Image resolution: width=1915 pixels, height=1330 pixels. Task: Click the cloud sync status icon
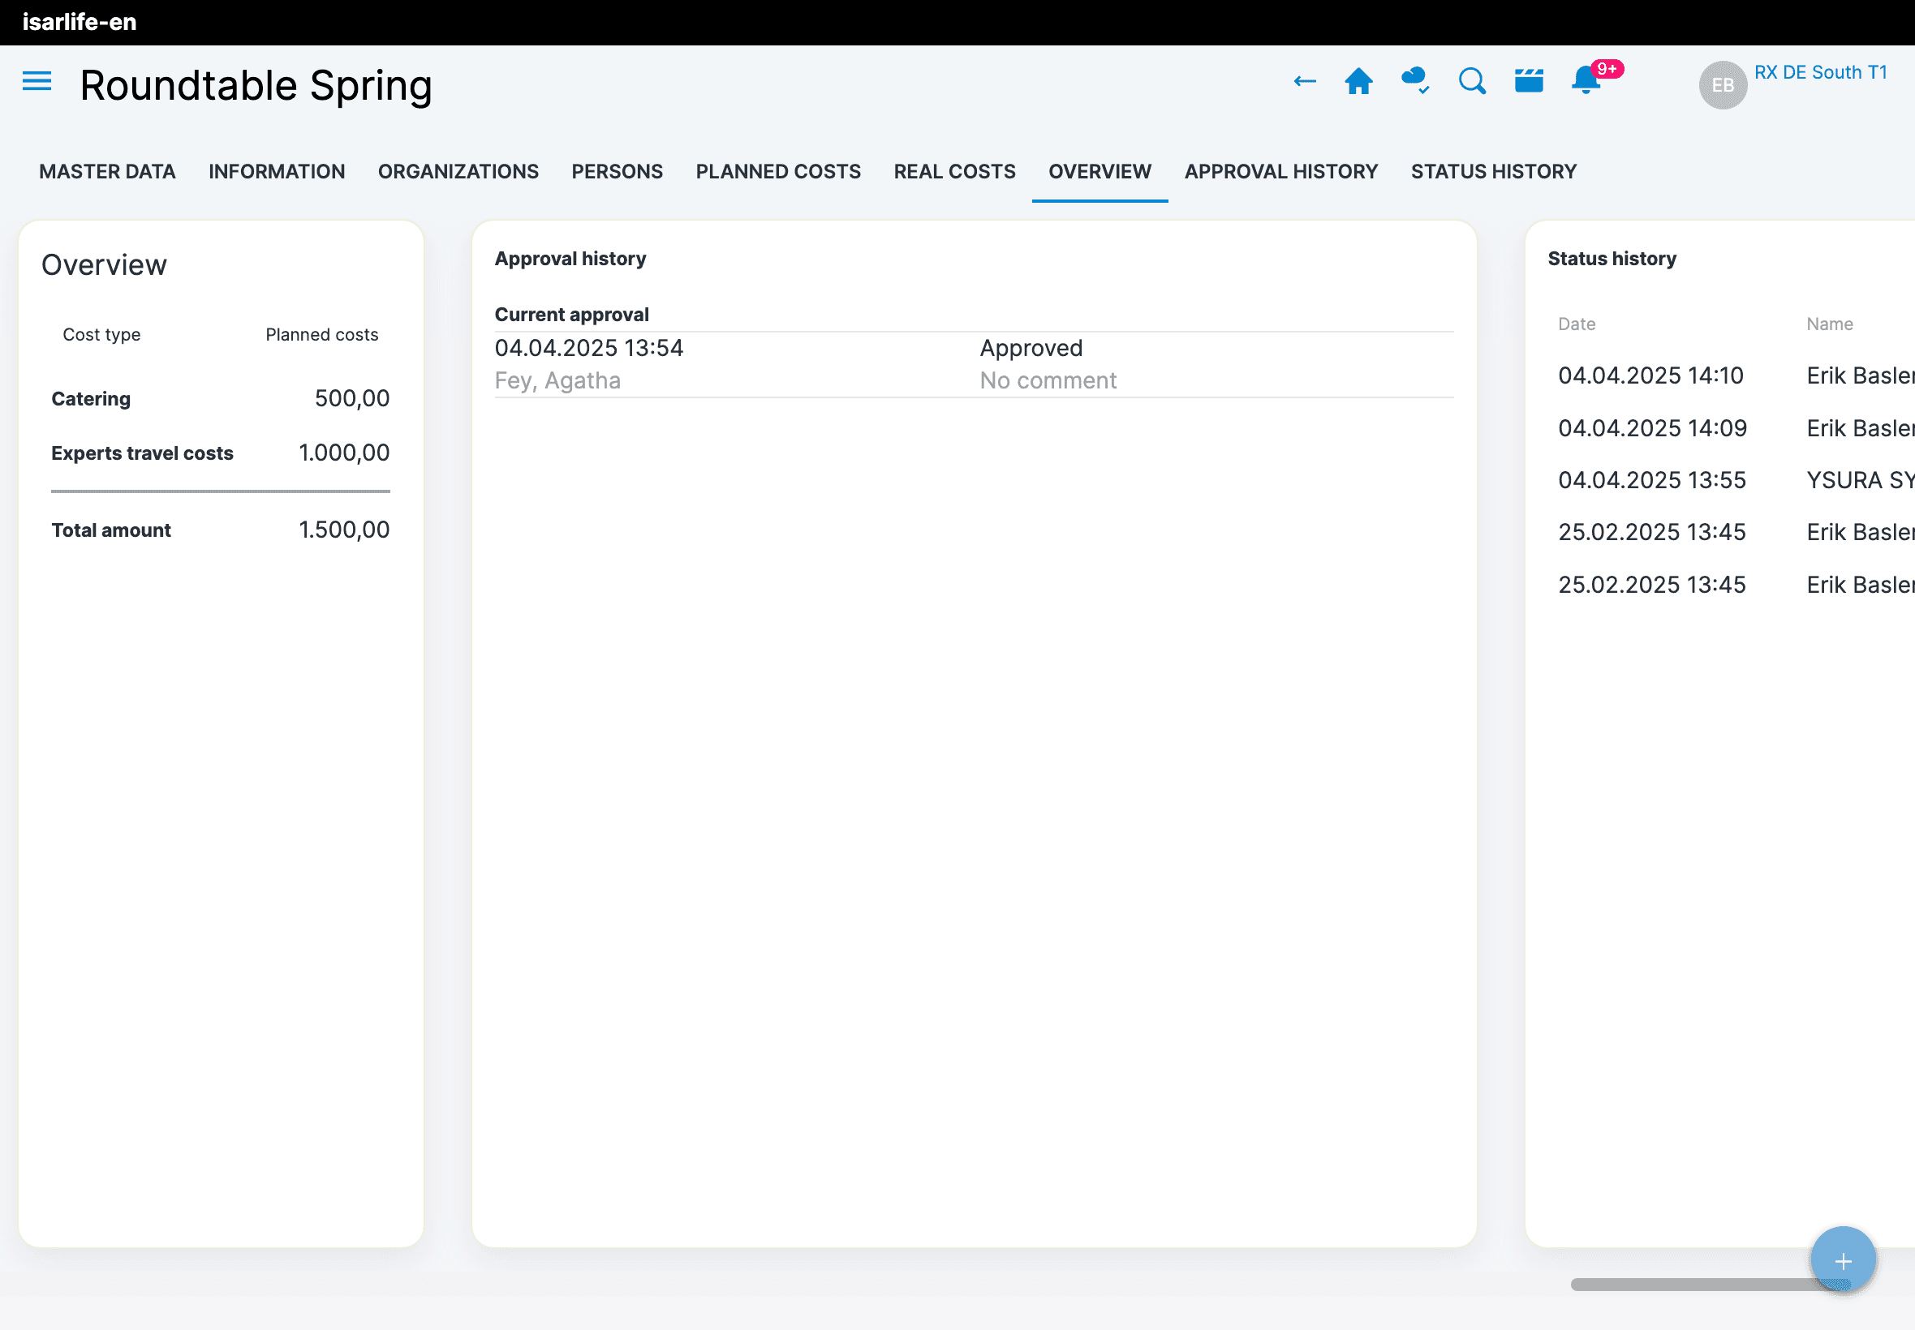pos(1415,82)
